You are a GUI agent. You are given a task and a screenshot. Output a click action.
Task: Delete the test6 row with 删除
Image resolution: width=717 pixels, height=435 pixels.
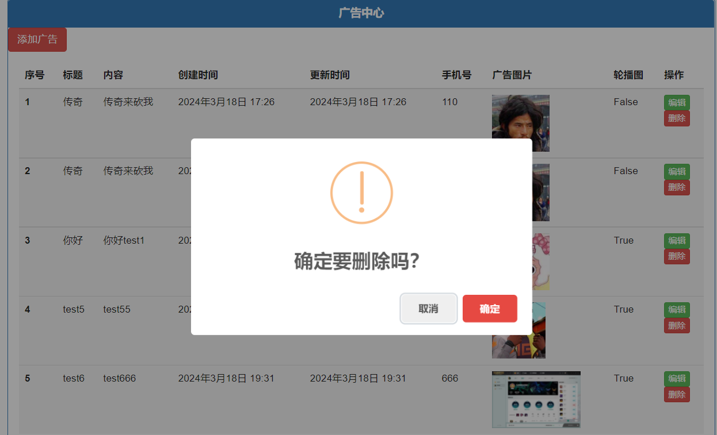(x=677, y=394)
